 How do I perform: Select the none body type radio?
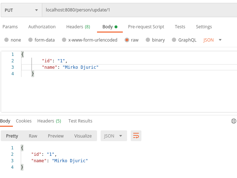[6, 40]
